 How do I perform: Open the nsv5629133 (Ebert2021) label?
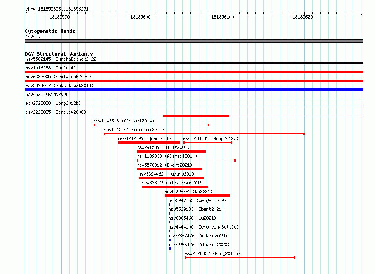tap(196, 209)
